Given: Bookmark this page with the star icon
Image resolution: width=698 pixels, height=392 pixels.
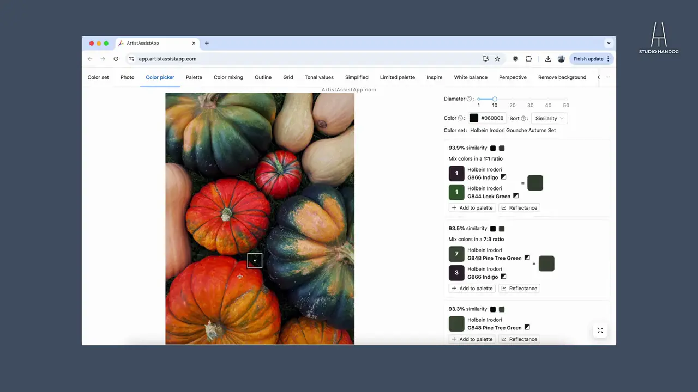Looking at the screenshot, I should click(x=497, y=59).
